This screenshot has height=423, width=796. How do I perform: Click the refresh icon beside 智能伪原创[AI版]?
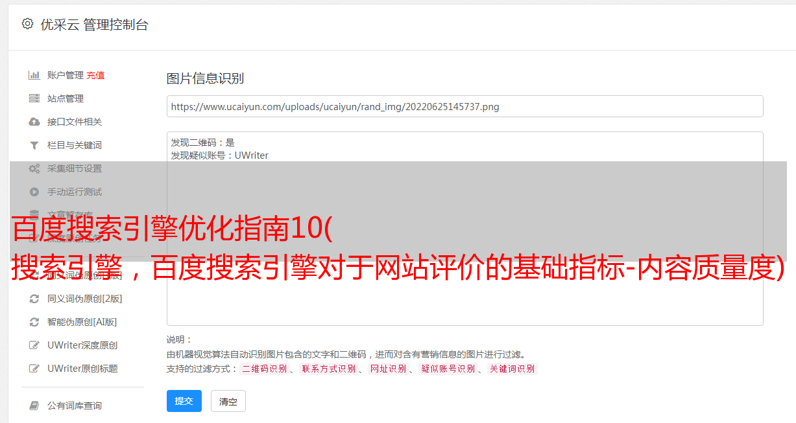34,322
